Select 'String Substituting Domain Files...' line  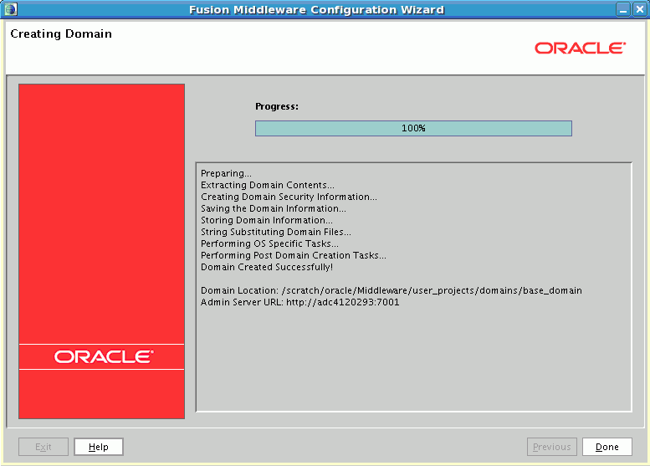pyautogui.click(x=276, y=232)
